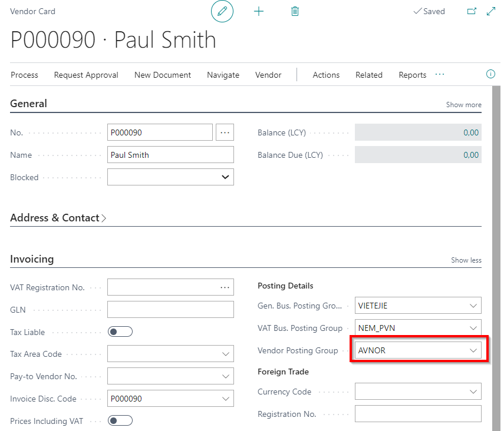Viewport: 504px width, 431px height.
Task: Click the pencil edit icon
Action: click(x=222, y=11)
